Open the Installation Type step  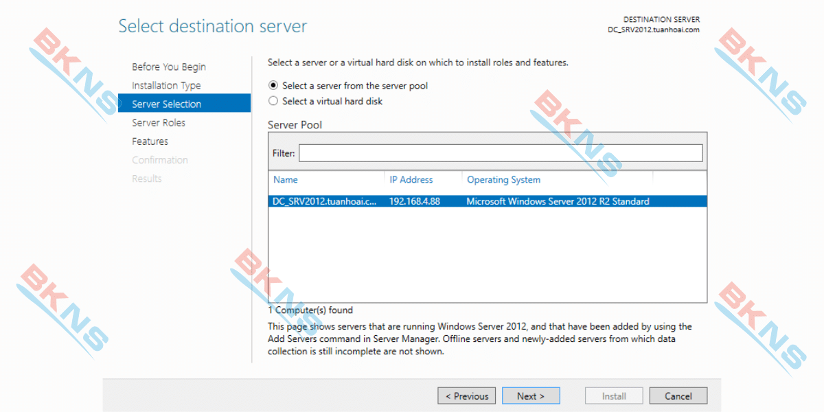166,85
